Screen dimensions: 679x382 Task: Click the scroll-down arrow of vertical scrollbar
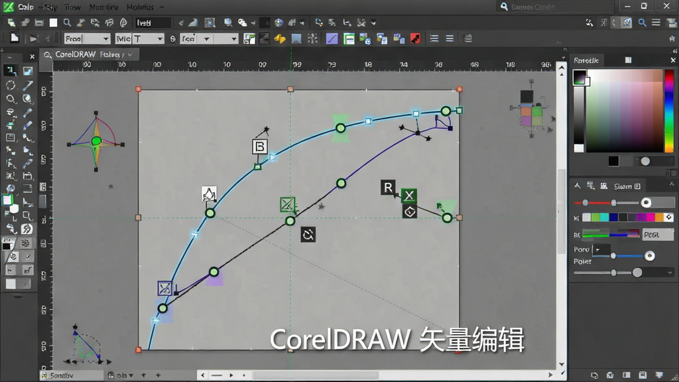(x=562, y=364)
